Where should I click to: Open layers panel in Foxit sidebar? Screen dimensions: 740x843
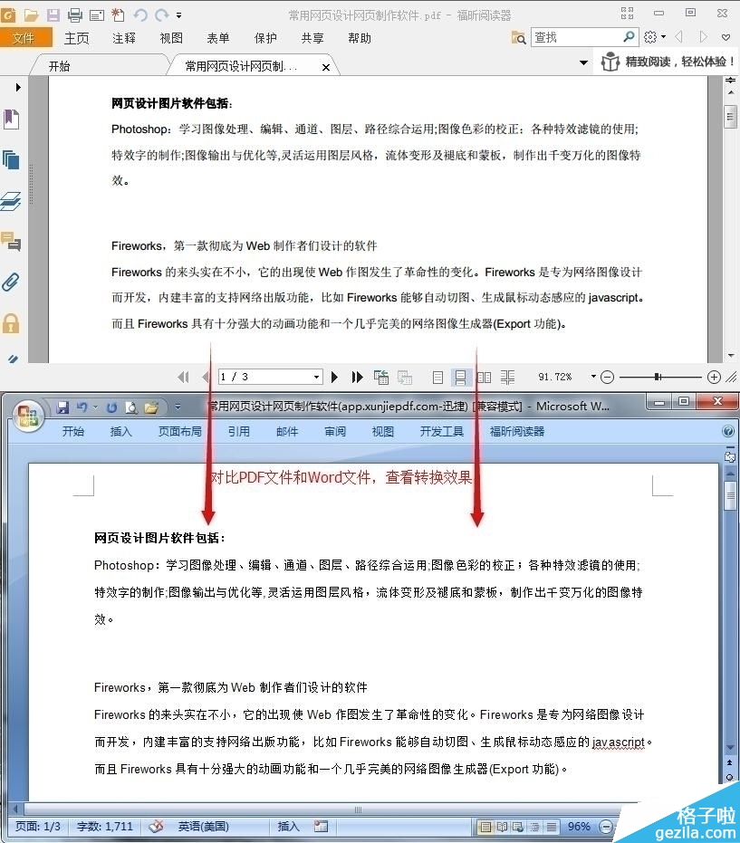coord(11,201)
